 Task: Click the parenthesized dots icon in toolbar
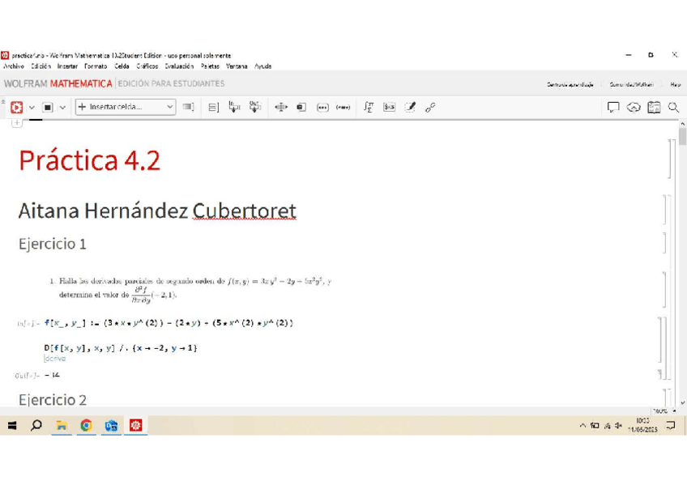(343, 107)
